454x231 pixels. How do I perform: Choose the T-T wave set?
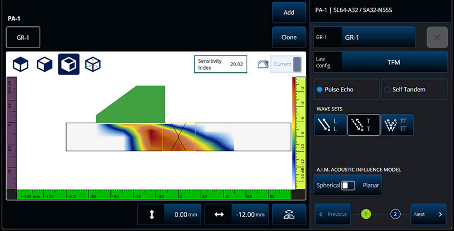(x=364, y=125)
